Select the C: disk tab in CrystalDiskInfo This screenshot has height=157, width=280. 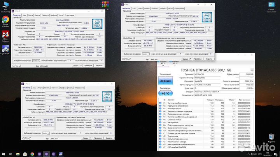(175, 63)
